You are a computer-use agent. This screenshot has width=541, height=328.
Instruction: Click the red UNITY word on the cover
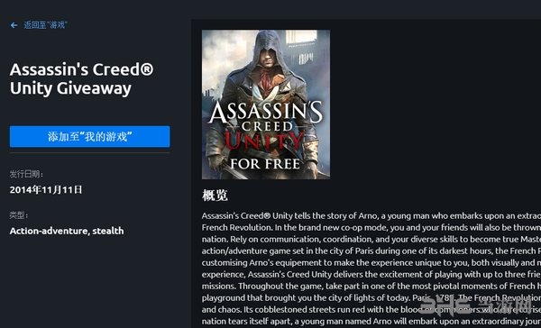click(x=264, y=141)
